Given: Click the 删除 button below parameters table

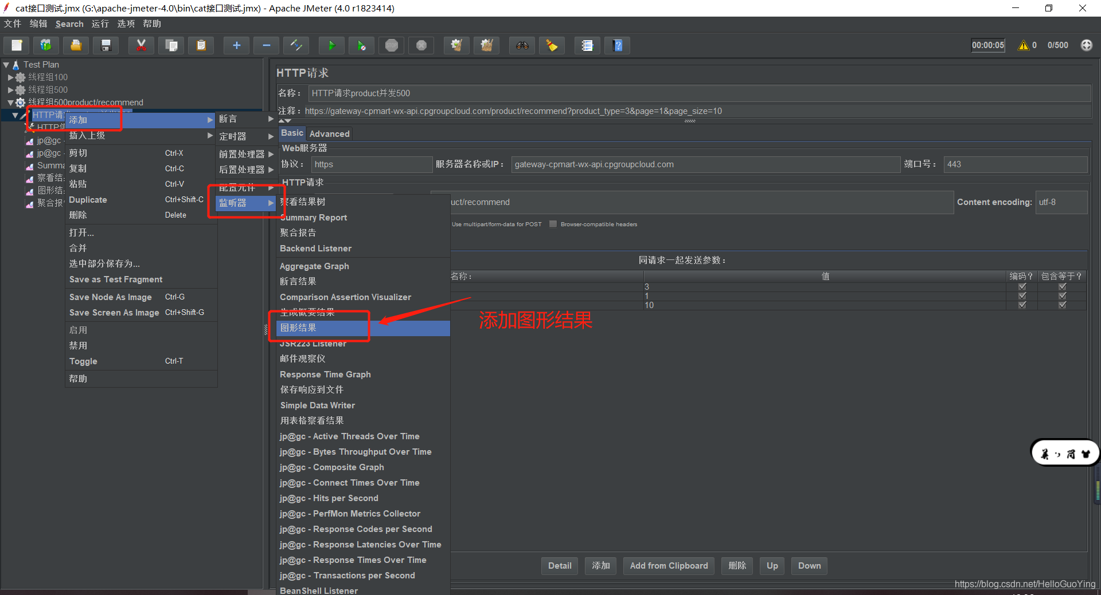Looking at the screenshot, I should [x=737, y=566].
